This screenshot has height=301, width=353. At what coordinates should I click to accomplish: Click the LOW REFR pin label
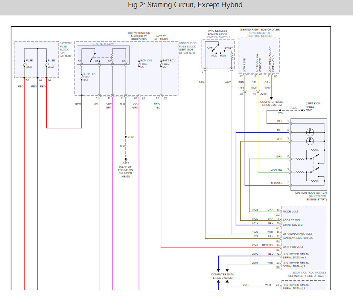(245, 65)
